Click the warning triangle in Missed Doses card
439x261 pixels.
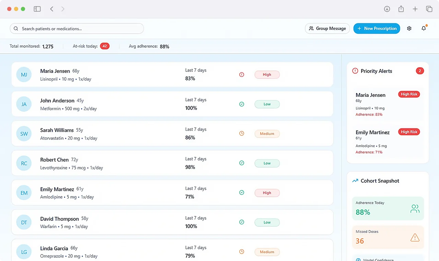click(x=415, y=237)
